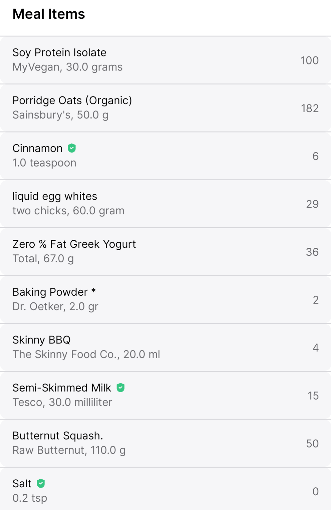Select the Zero % Fat Greek Yogurt item
The image size is (331, 510).
[165, 251]
